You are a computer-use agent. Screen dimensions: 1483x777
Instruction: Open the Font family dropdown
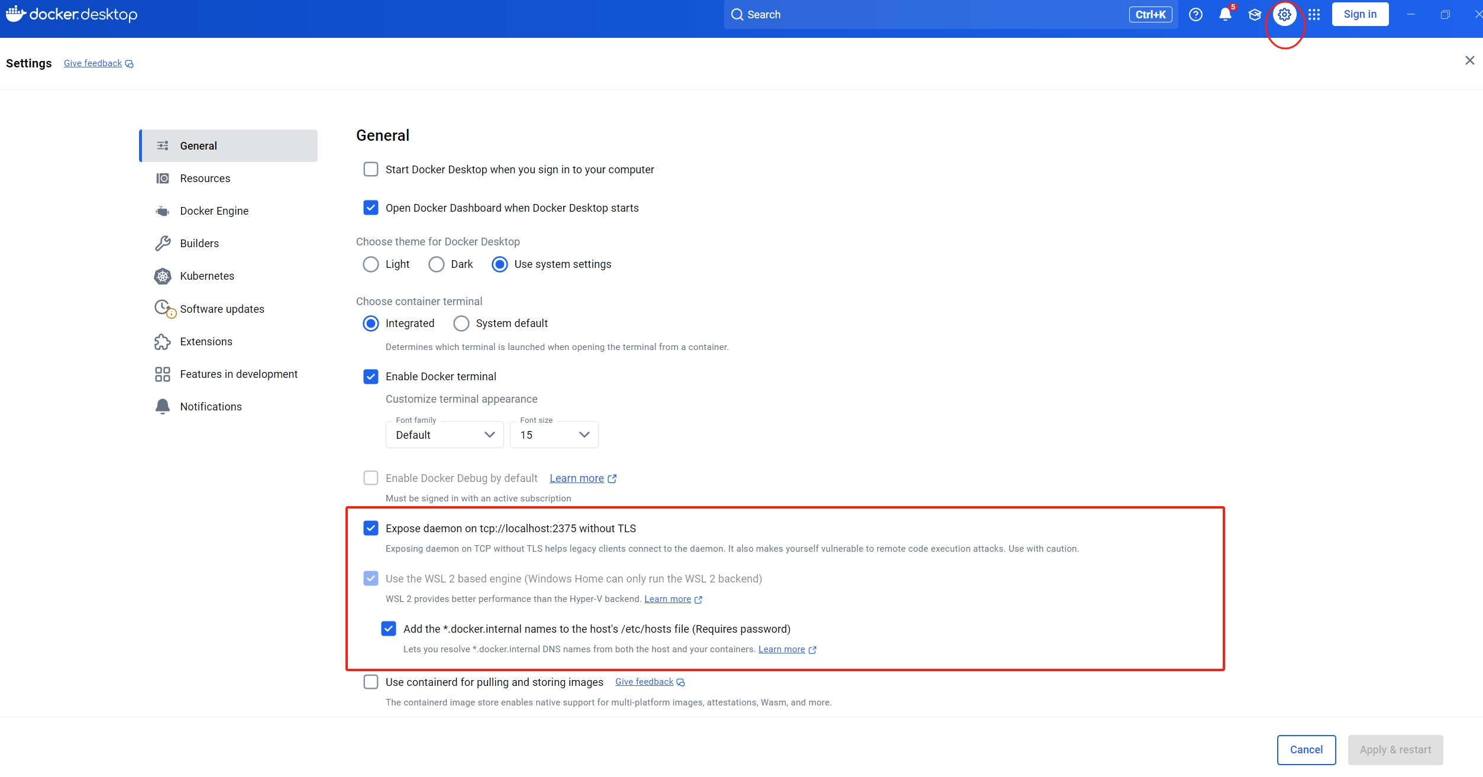[x=445, y=435]
